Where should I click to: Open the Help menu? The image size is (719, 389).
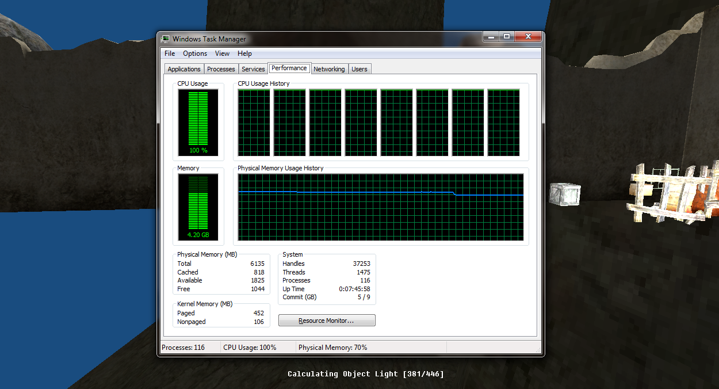[244, 54]
